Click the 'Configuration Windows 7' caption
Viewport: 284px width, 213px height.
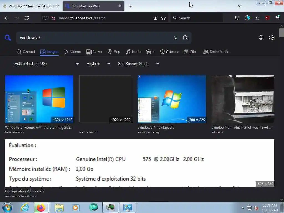pos(25,191)
